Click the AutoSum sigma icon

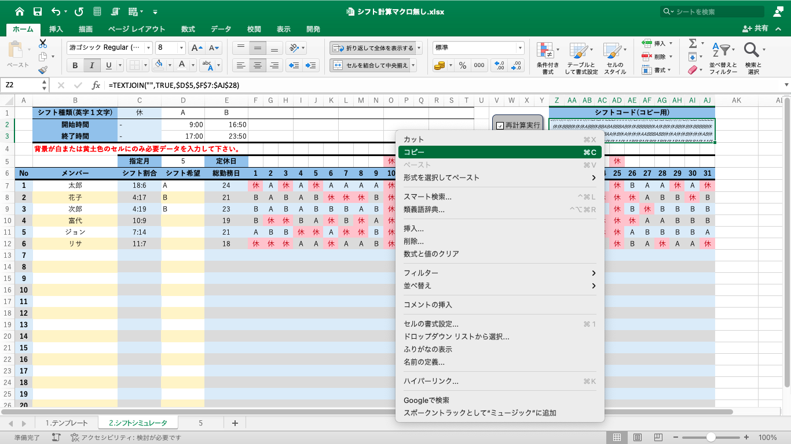(x=692, y=44)
